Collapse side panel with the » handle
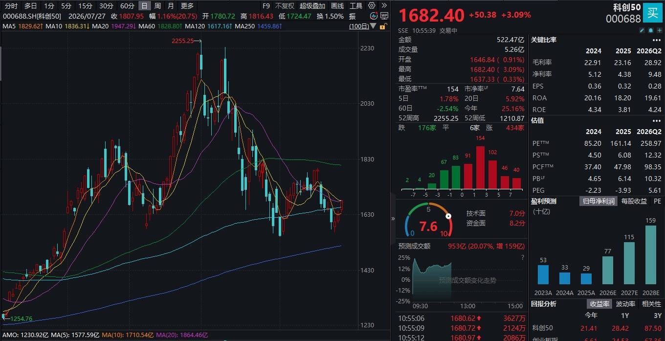The width and height of the screenshot is (665, 341). point(393,219)
